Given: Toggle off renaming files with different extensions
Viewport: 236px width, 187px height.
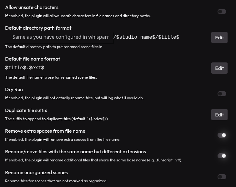Looking at the screenshot, I should pos(222,156).
